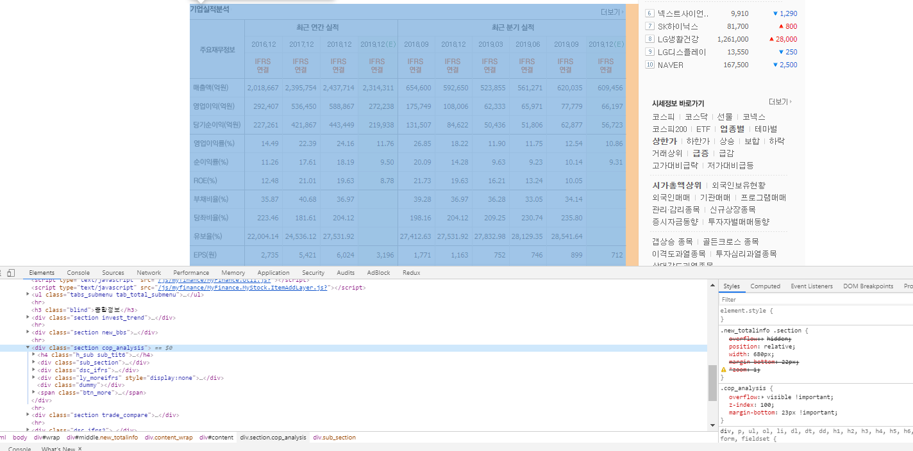Open the Audits panel tab
This screenshot has height=451, width=913.
click(346, 273)
